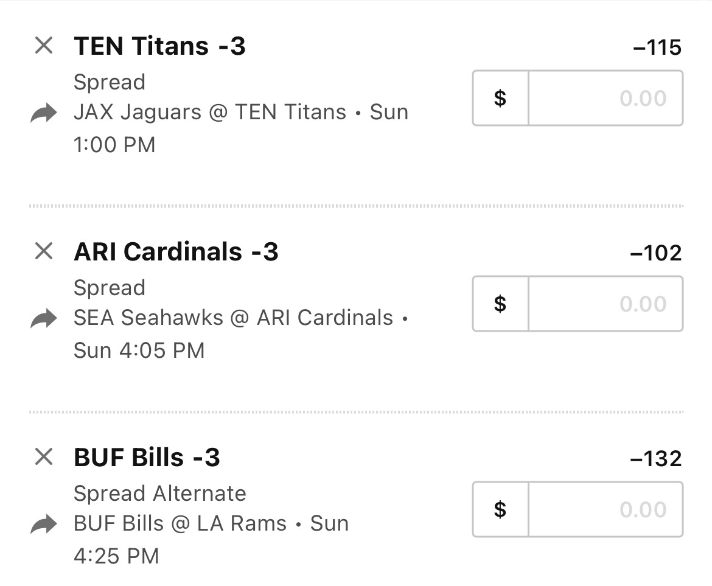Share the Jaguars @ Titans bet
Screen dimensions: 712x586
[44, 113]
